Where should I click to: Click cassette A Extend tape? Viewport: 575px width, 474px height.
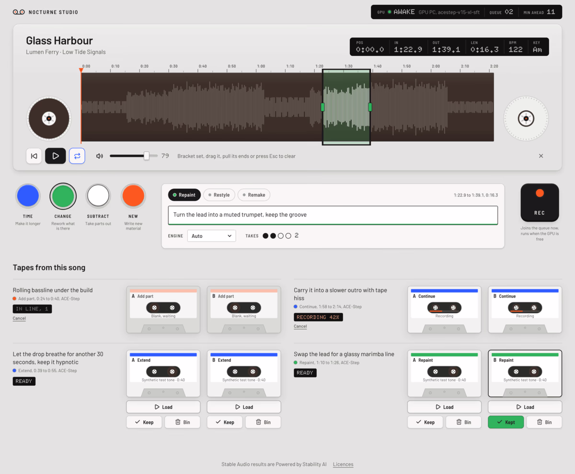click(163, 373)
